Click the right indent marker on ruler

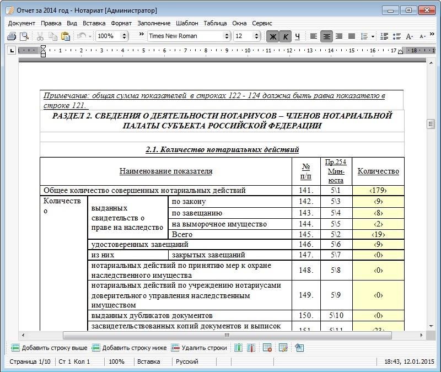pyautogui.click(x=401, y=51)
